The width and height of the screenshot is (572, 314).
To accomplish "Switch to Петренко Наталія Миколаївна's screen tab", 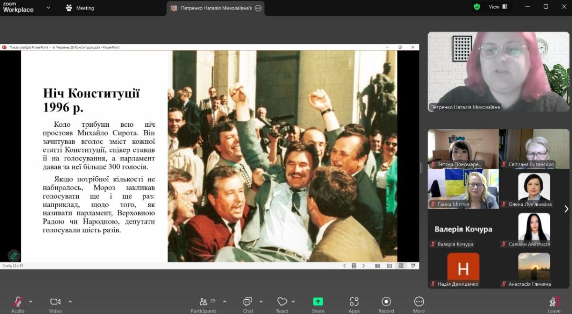I will (215, 8).
